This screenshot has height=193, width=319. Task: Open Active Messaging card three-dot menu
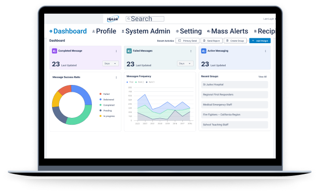pyautogui.click(x=265, y=51)
